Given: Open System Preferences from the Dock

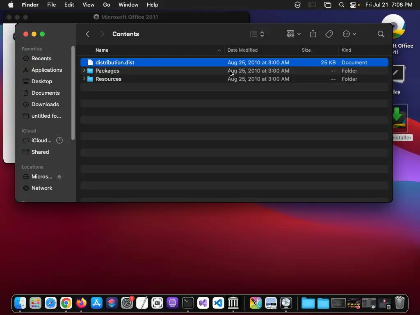Looking at the screenshot, I should pos(127,303).
